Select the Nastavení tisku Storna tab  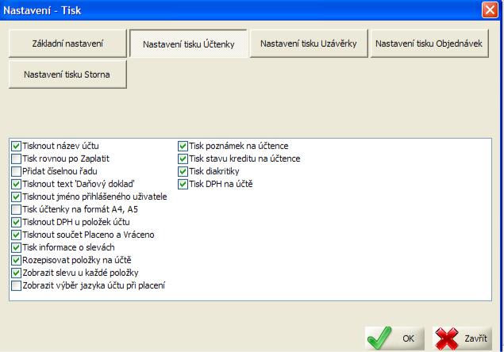[x=67, y=75]
